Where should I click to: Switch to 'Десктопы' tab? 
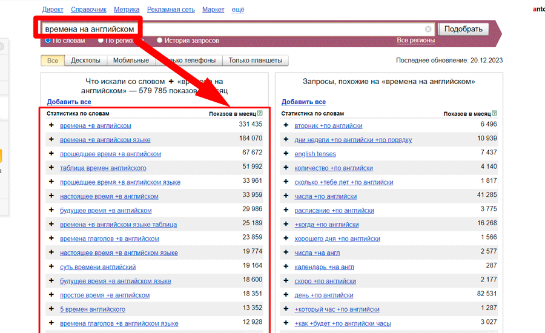85,61
